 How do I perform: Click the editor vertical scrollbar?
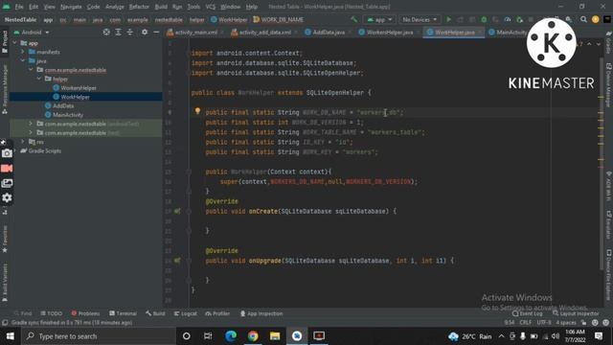click(601, 164)
